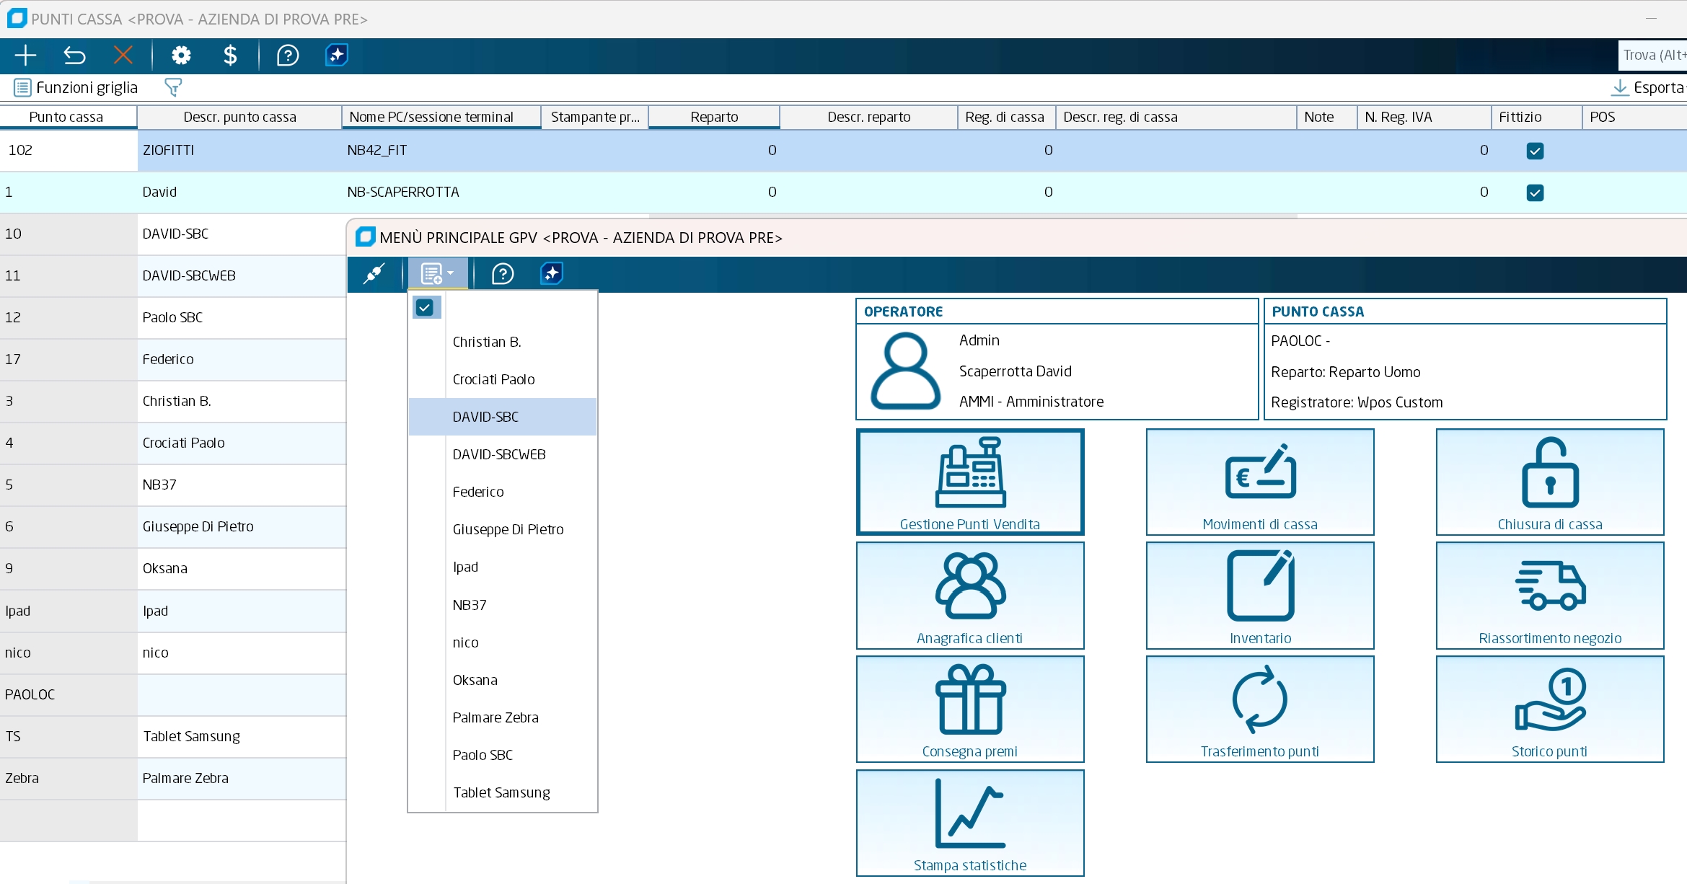Image resolution: width=1687 pixels, height=884 pixels.
Task: Click the Trova search field
Action: pyautogui.click(x=1653, y=56)
